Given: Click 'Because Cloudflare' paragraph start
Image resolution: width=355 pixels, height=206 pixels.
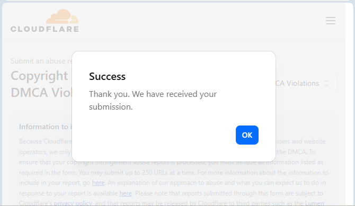Looking at the screenshot, I should point(46,141).
